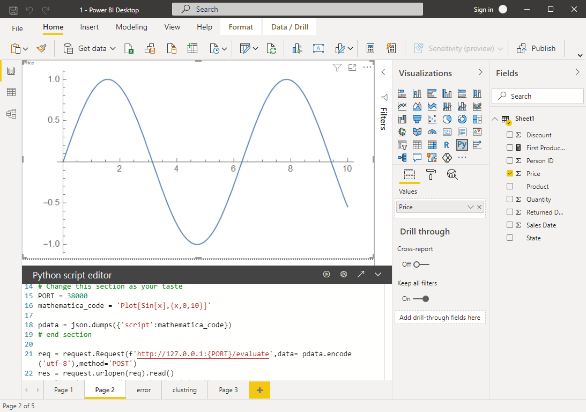Collapse the Sheet1 table in Fields
The width and height of the screenshot is (586, 412).
[x=494, y=119]
